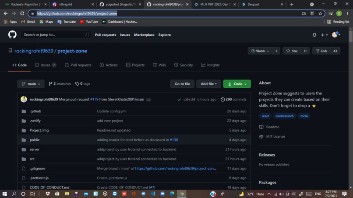The height and width of the screenshot is (198, 353).
Task: Expand the commit message ellipsis
Action: click(x=148, y=100)
